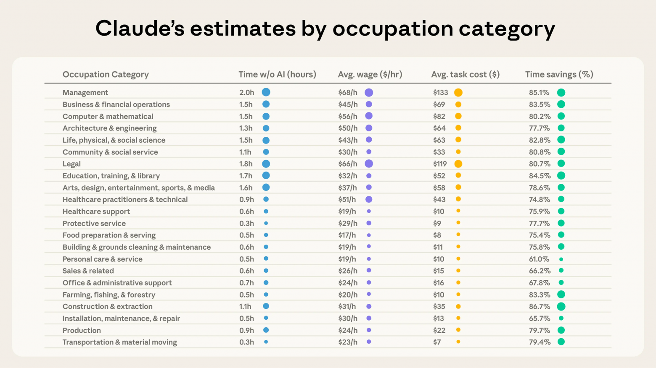Click the 85.1% time savings value
The height and width of the screenshot is (368, 656).
pyautogui.click(x=539, y=93)
